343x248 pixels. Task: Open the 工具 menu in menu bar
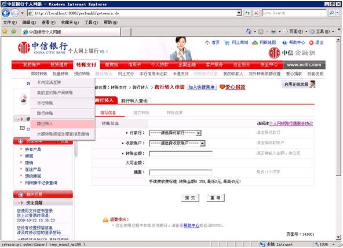click(91, 22)
